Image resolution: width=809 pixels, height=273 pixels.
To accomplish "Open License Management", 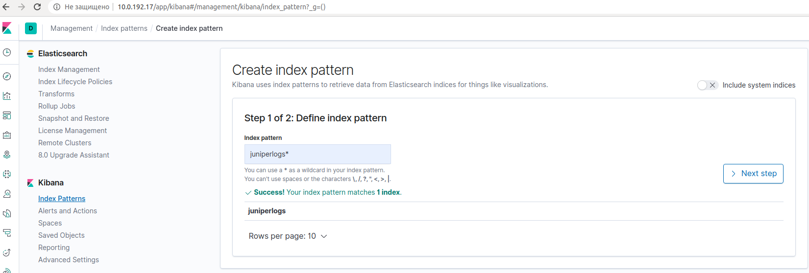I will [x=73, y=131].
